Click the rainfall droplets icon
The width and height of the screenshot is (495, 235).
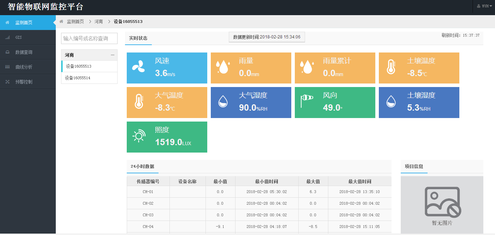pos(223,67)
